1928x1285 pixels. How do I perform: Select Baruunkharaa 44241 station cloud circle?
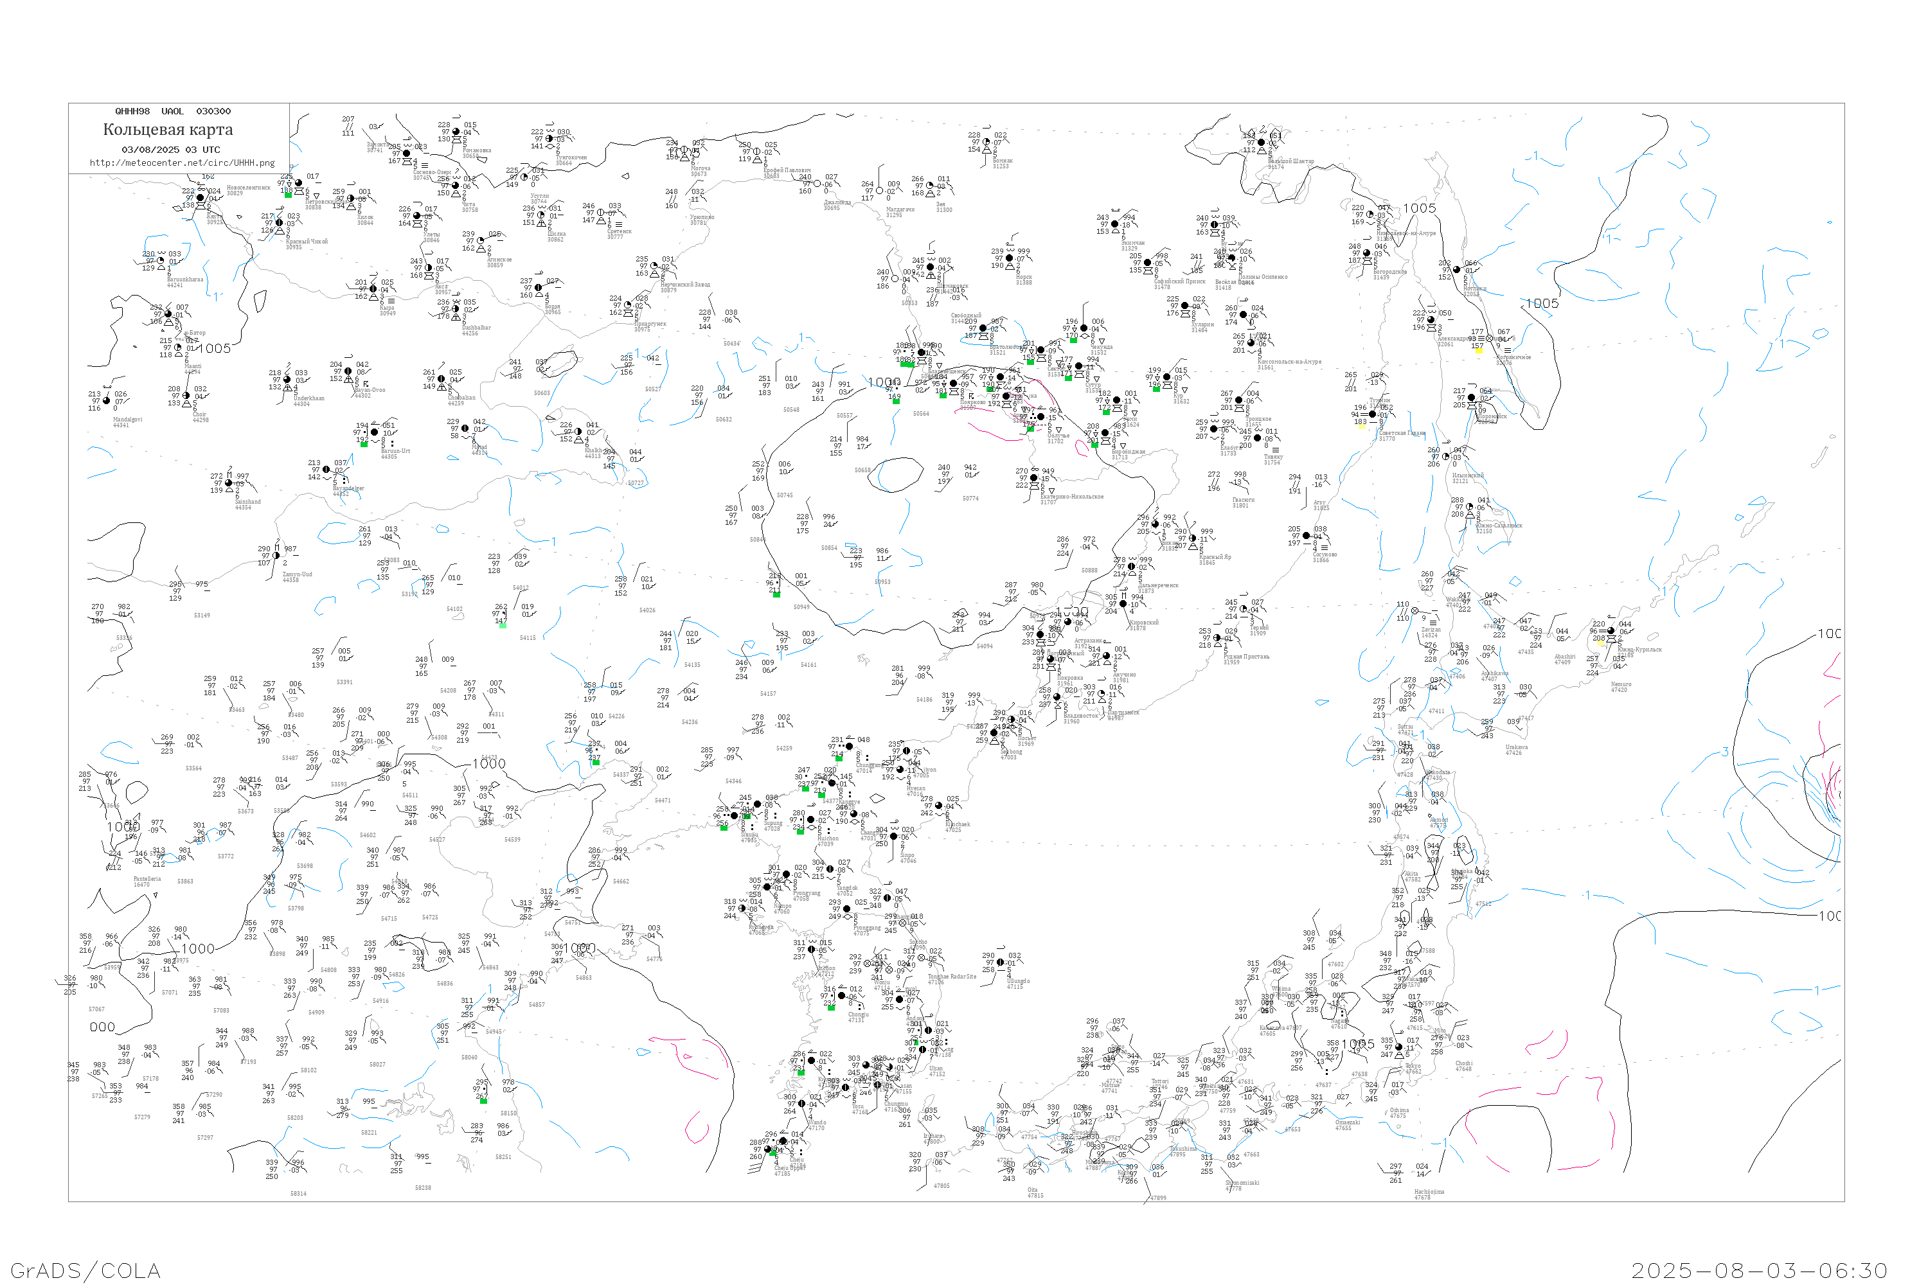pos(161,261)
